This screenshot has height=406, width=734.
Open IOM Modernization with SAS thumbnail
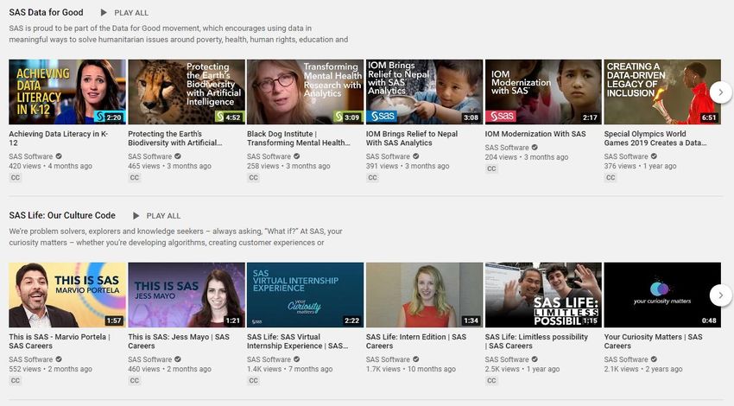coord(543,92)
